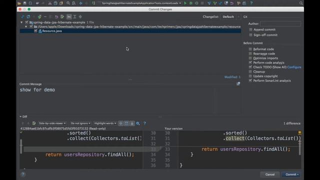Image resolution: width=320 pixels, height=180 pixels.
Task: Click the Search Everywhere icon at top right
Action: click(301, 3)
